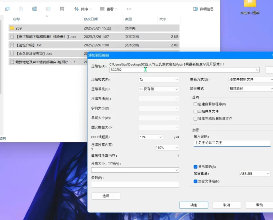Open the memory usage dropdown showing 80%
The width and height of the screenshot is (273, 220).
[167, 147]
